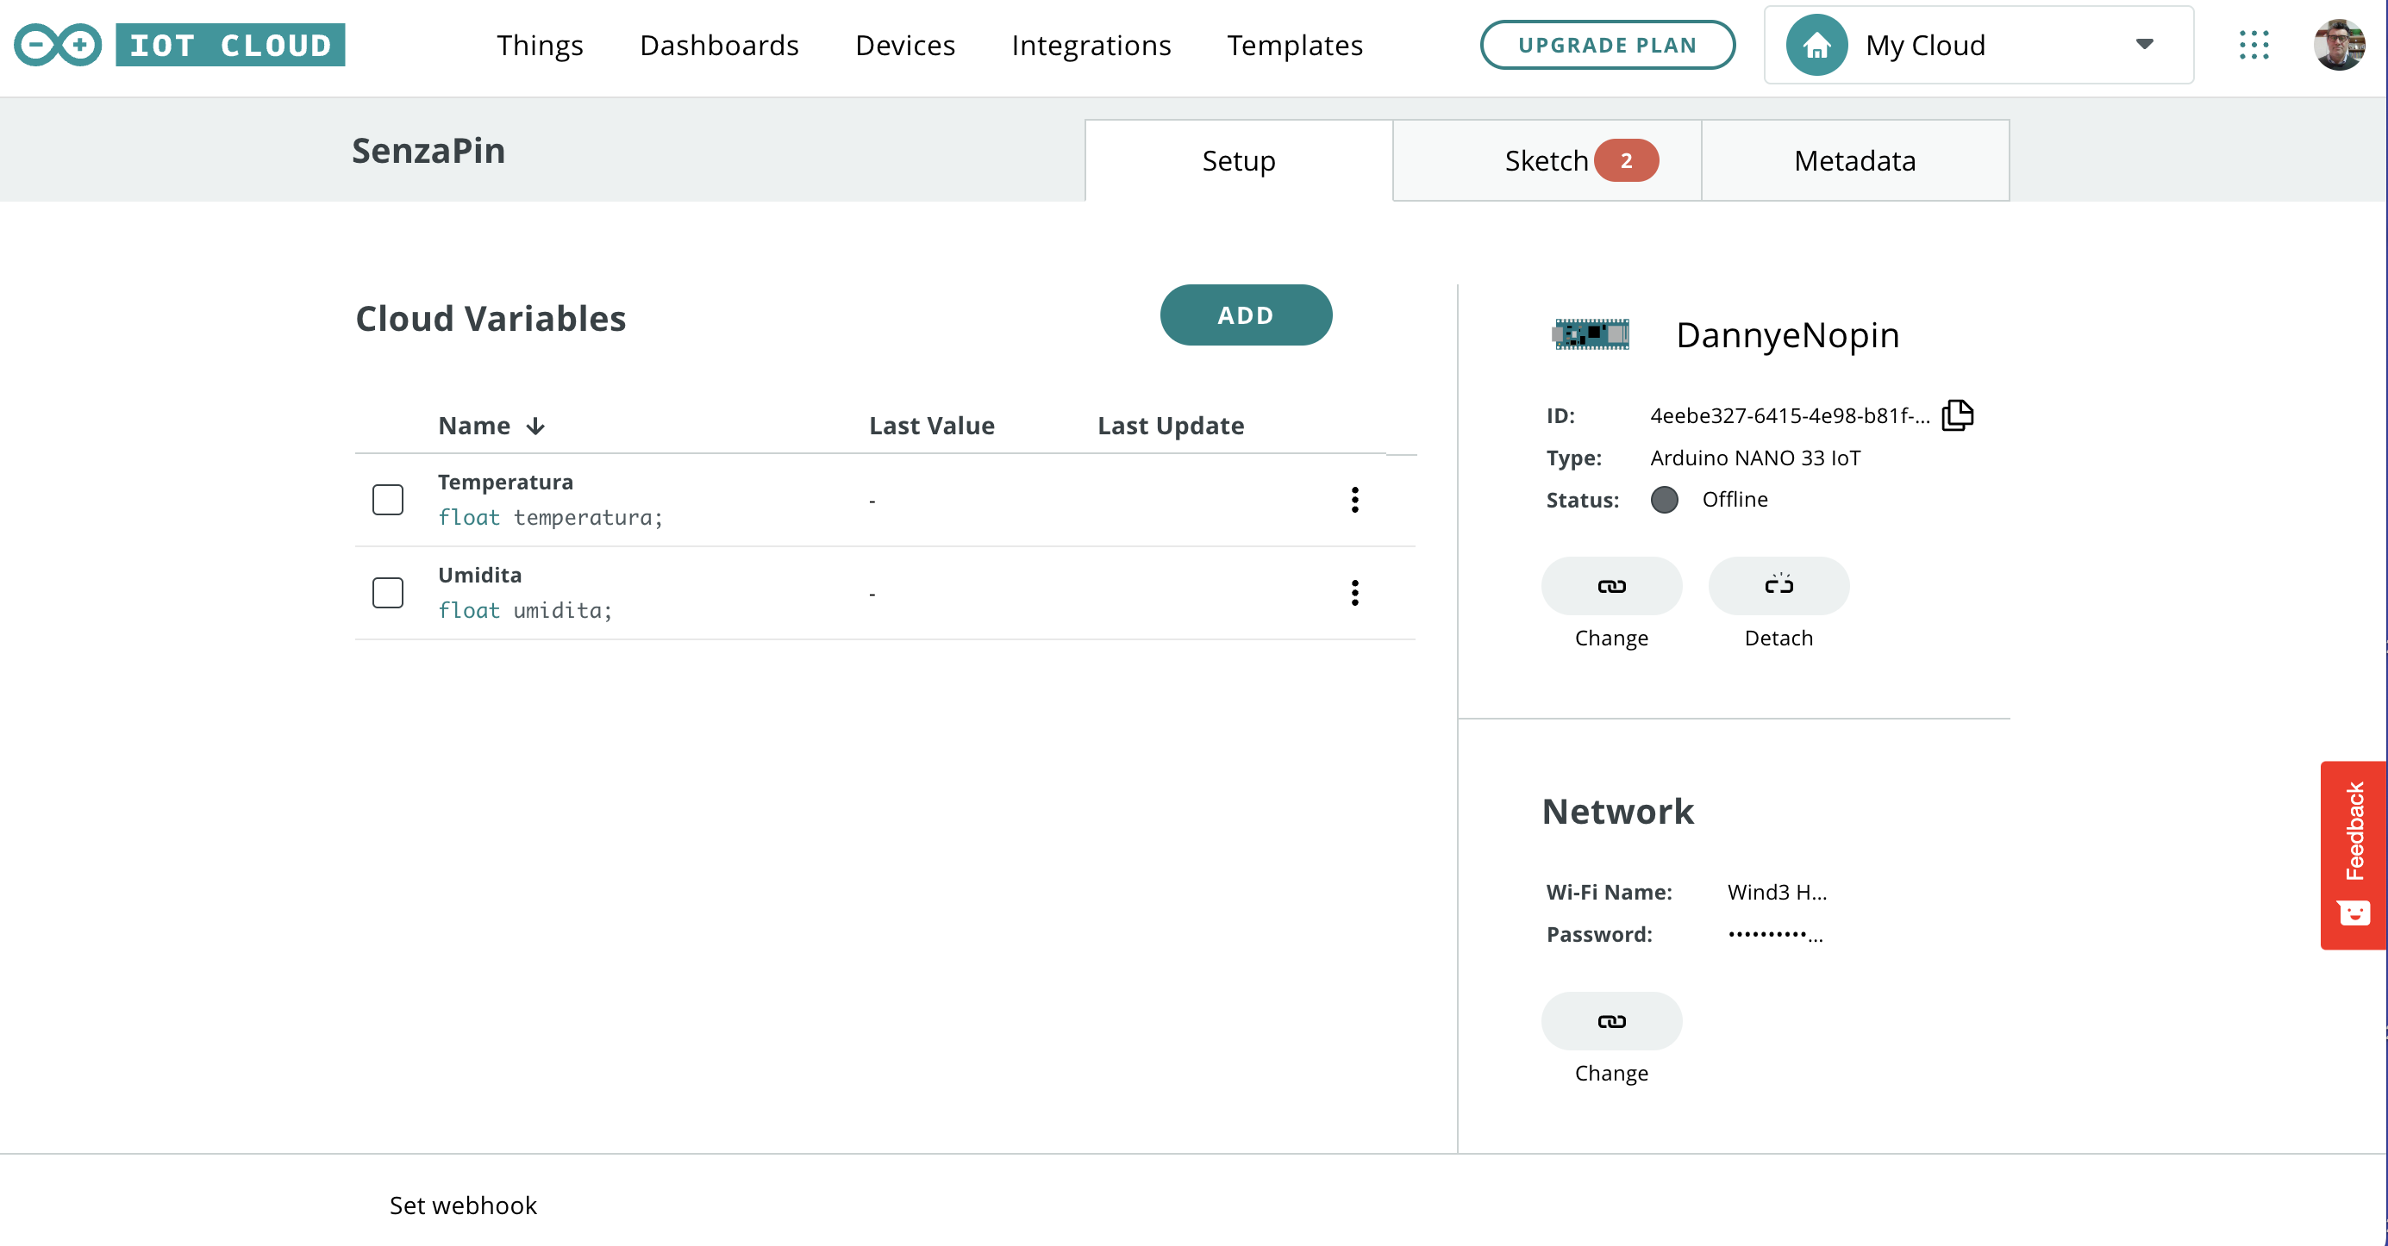Click the Feedback smiley icon
The width and height of the screenshot is (2388, 1246).
point(2354,913)
